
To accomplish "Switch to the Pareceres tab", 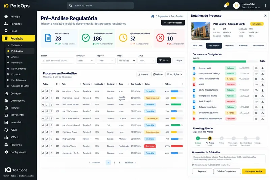I will 243,46.
